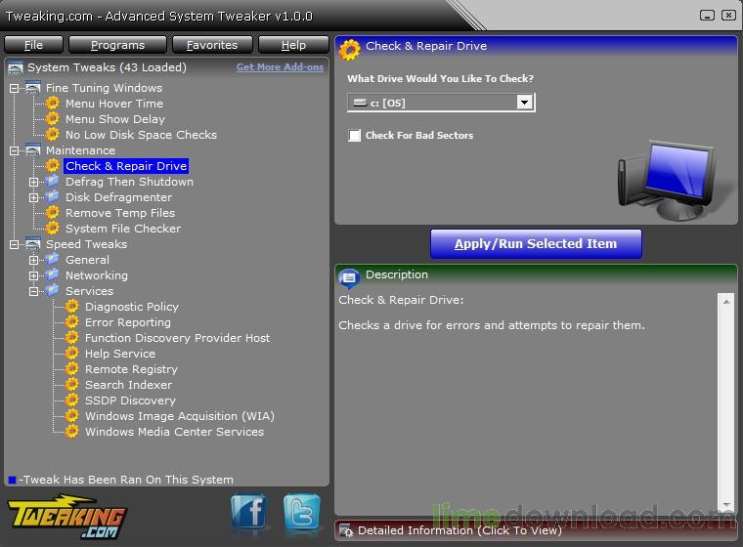Click the gear icon beside Menu Show Delay
The height and width of the screenshot is (547, 743).
pyautogui.click(x=52, y=119)
